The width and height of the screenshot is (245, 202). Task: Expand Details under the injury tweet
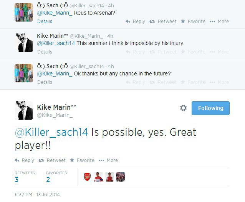click(x=45, y=52)
